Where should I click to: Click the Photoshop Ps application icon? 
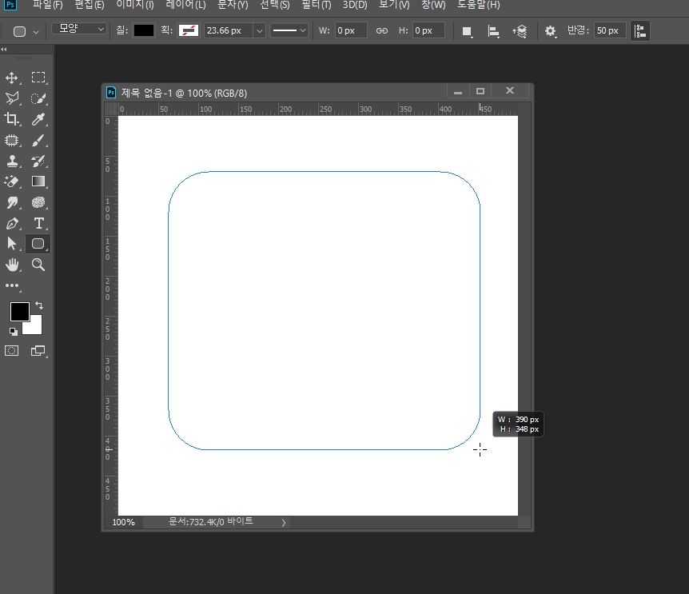click(x=10, y=5)
